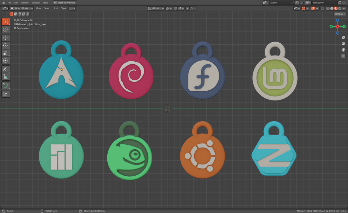348x213 pixels.
Task: Open the pivot point dropdown
Action: click(169, 8)
